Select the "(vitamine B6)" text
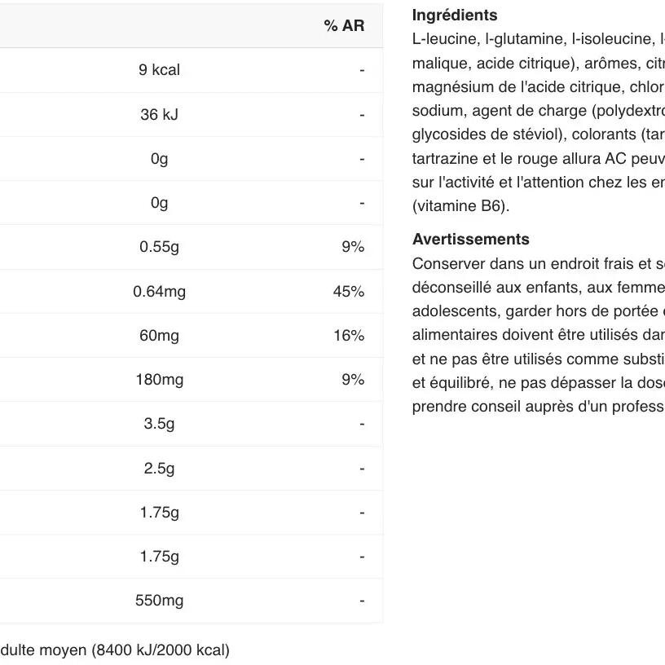 pyautogui.click(x=460, y=206)
